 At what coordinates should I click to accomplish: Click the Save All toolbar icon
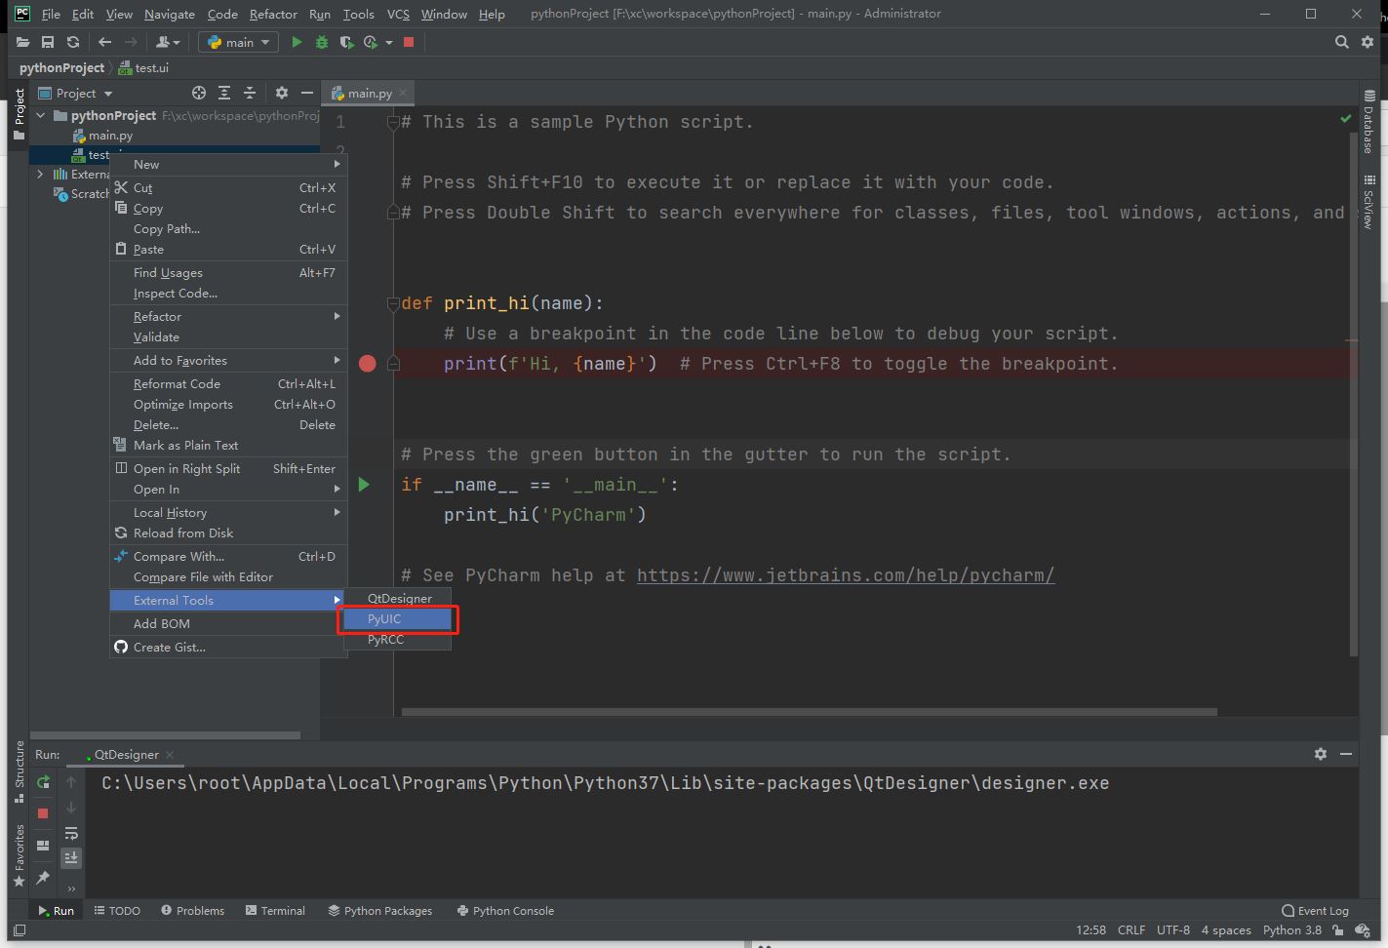pyautogui.click(x=48, y=42)
